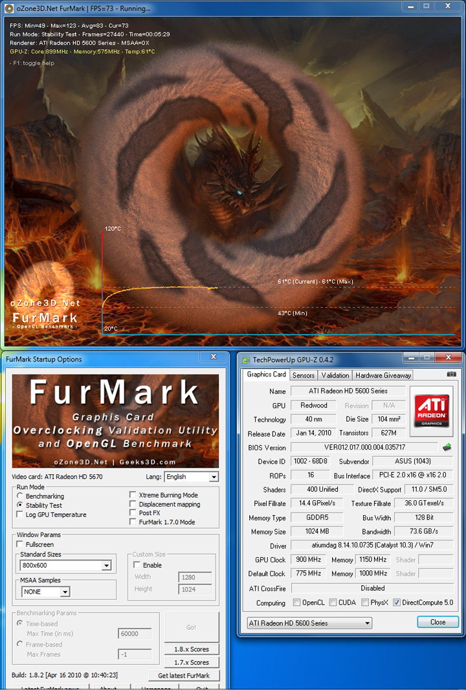Viewport: 466px width, 690px height.
Task: Open 1.8.x Scores
Action: pos(191,649)
